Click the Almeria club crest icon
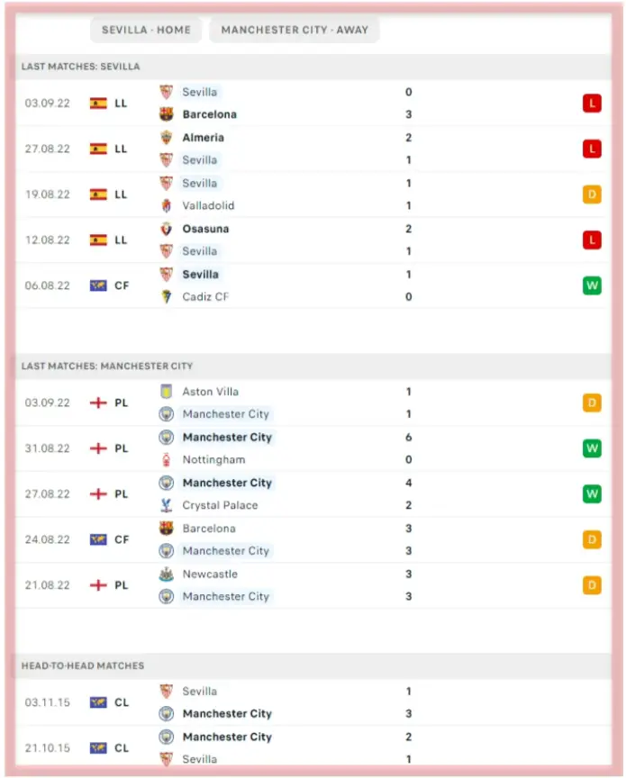This screenshot has height=778, width=626. pyautogui.click(x=166, y=138)
